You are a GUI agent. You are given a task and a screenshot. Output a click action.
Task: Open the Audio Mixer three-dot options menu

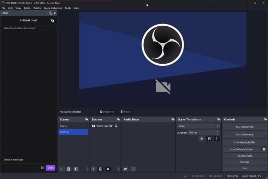(133, 169)
